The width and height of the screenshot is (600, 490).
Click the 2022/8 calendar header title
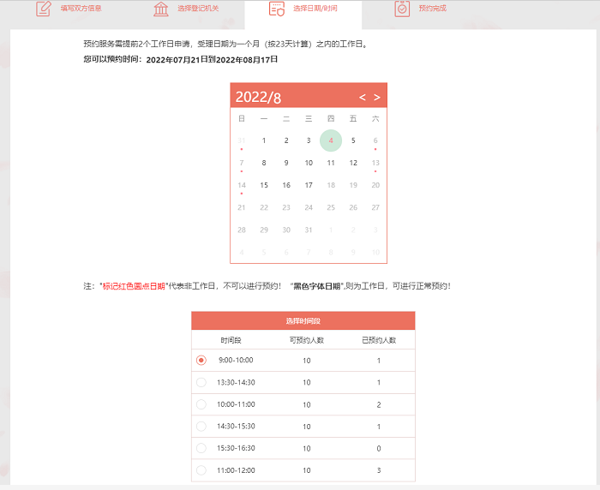pos(258,97)
